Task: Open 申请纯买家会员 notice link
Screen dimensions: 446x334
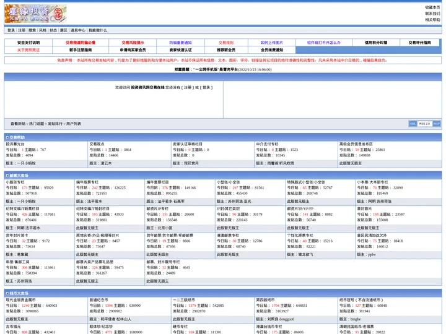Action: (133, 50)
